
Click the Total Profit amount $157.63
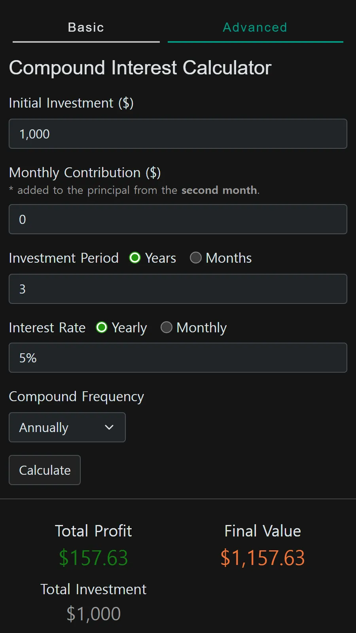tap(93, 558)
